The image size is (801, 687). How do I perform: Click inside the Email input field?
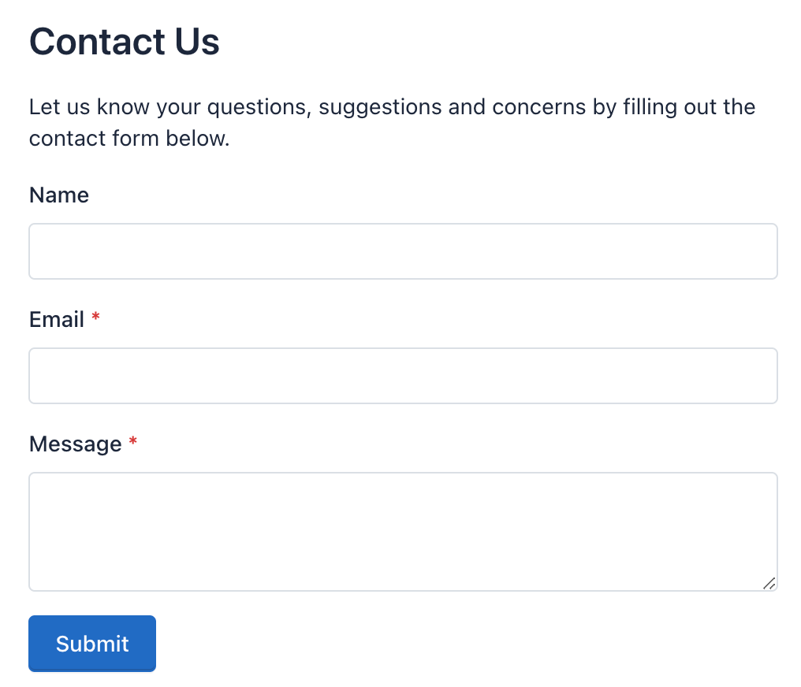[x=403, y=375]
